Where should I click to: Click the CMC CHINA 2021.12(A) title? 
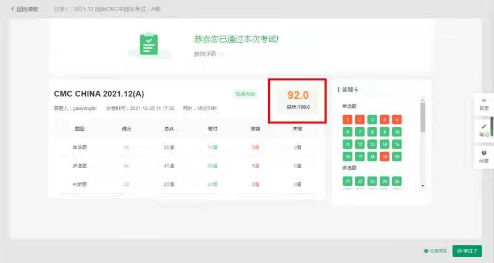tap(99, 94)
